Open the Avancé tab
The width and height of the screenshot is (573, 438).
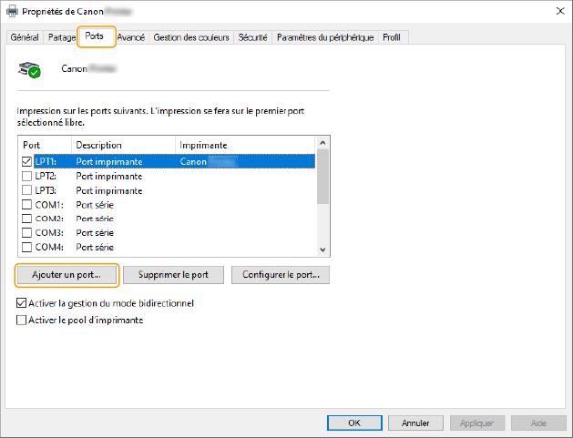[131, 37]
